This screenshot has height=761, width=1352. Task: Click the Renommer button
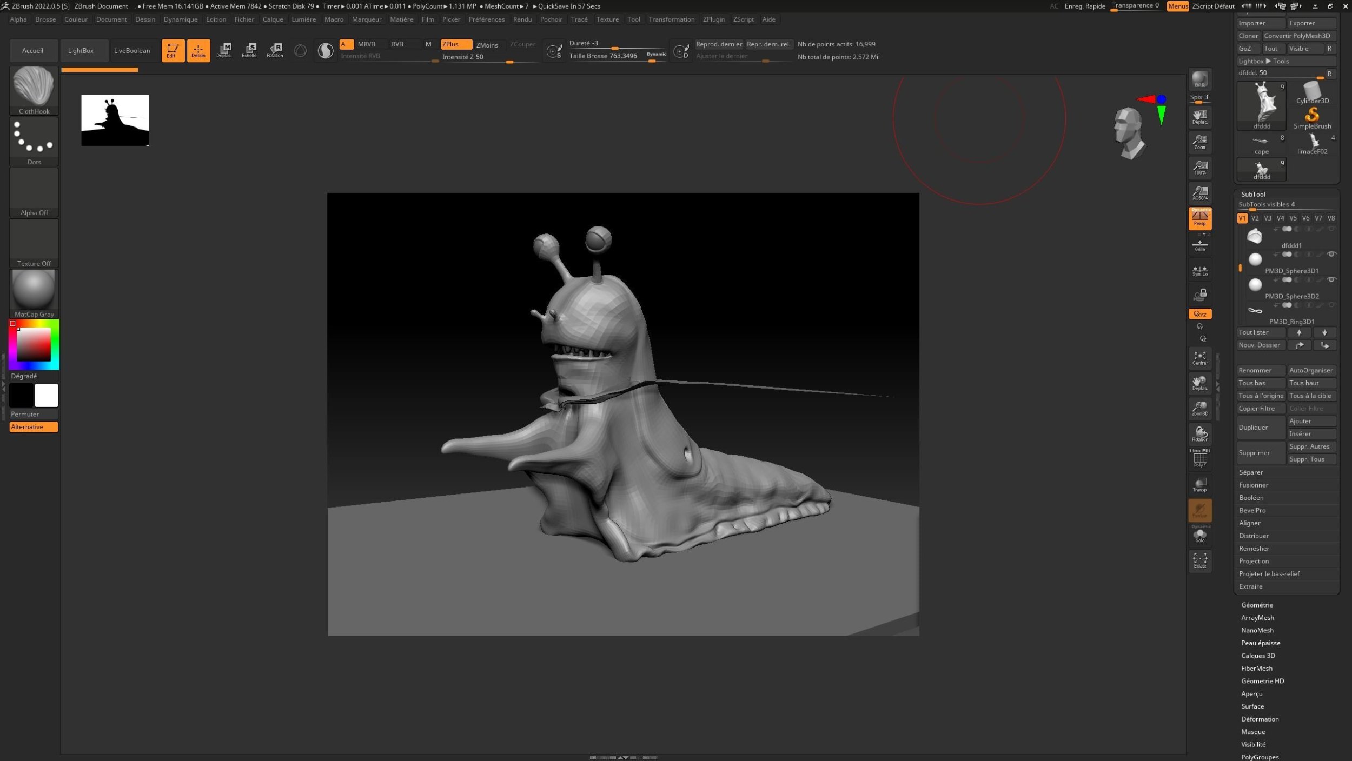(1260, 370)
